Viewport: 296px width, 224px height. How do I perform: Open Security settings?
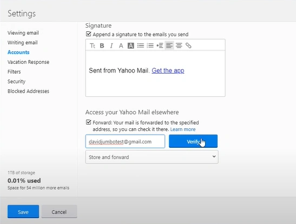coord(16,82)
